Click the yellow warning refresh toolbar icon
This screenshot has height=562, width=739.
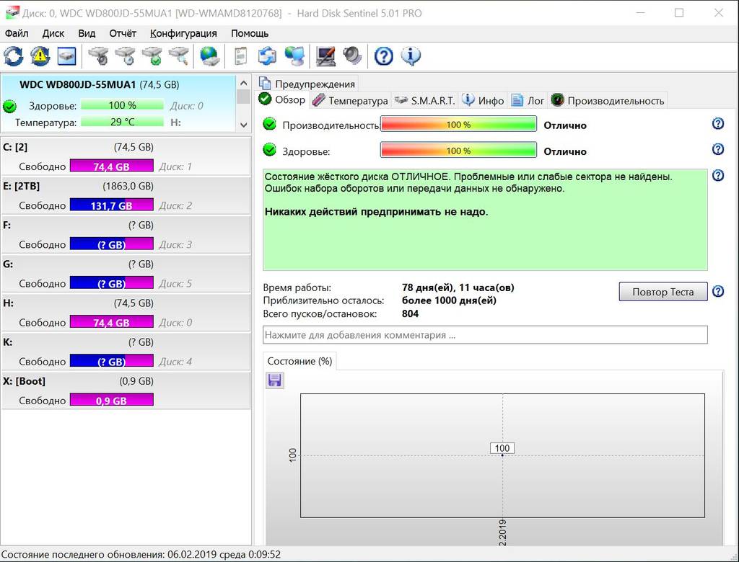(40, 55)
